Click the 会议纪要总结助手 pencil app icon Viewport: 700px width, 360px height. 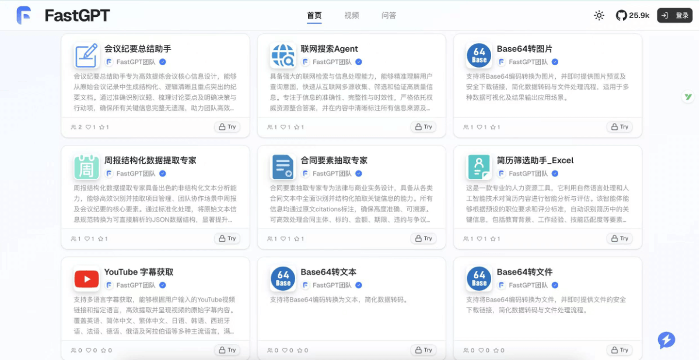(x=86, y=55)
